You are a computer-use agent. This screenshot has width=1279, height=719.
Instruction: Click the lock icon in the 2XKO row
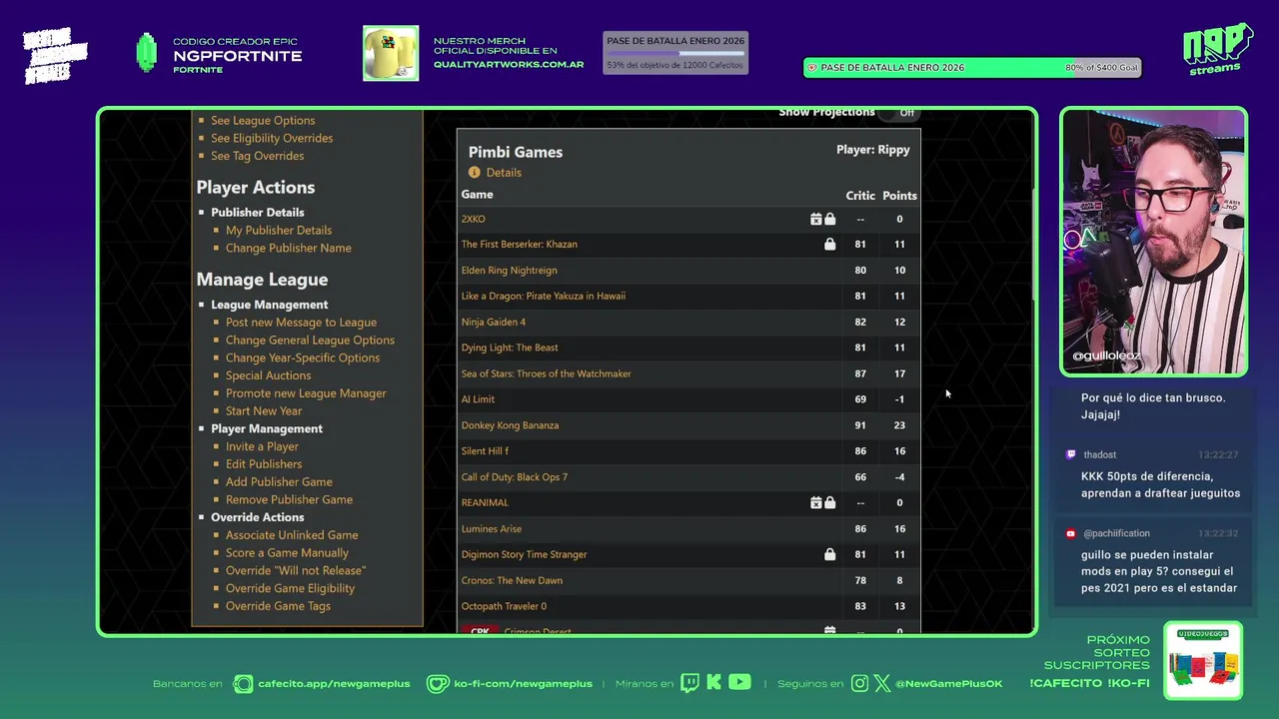tap(829, 219)
